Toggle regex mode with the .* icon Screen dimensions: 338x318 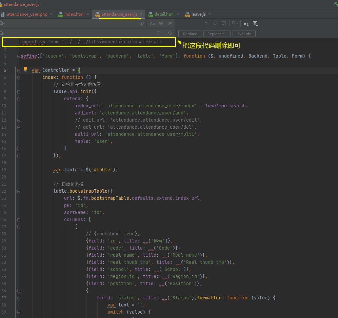tap(170, 23)
